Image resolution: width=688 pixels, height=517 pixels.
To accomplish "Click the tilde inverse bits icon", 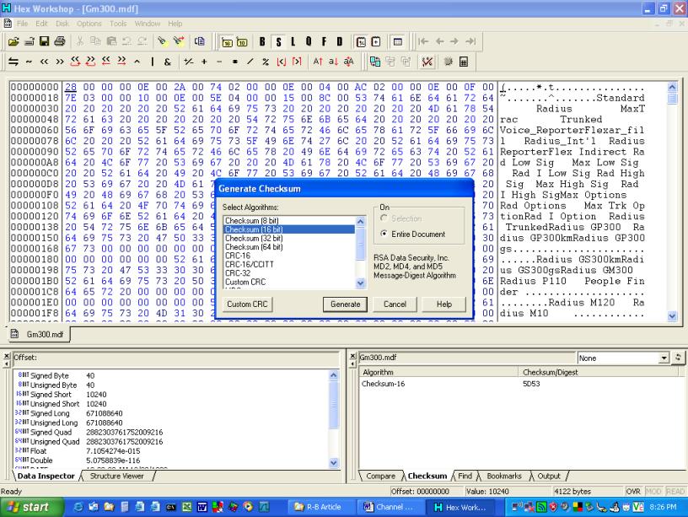I will pos(29,62).
